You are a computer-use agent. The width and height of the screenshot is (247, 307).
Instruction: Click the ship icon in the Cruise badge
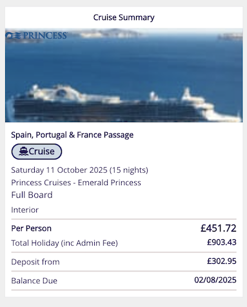[x=23, y=152]
